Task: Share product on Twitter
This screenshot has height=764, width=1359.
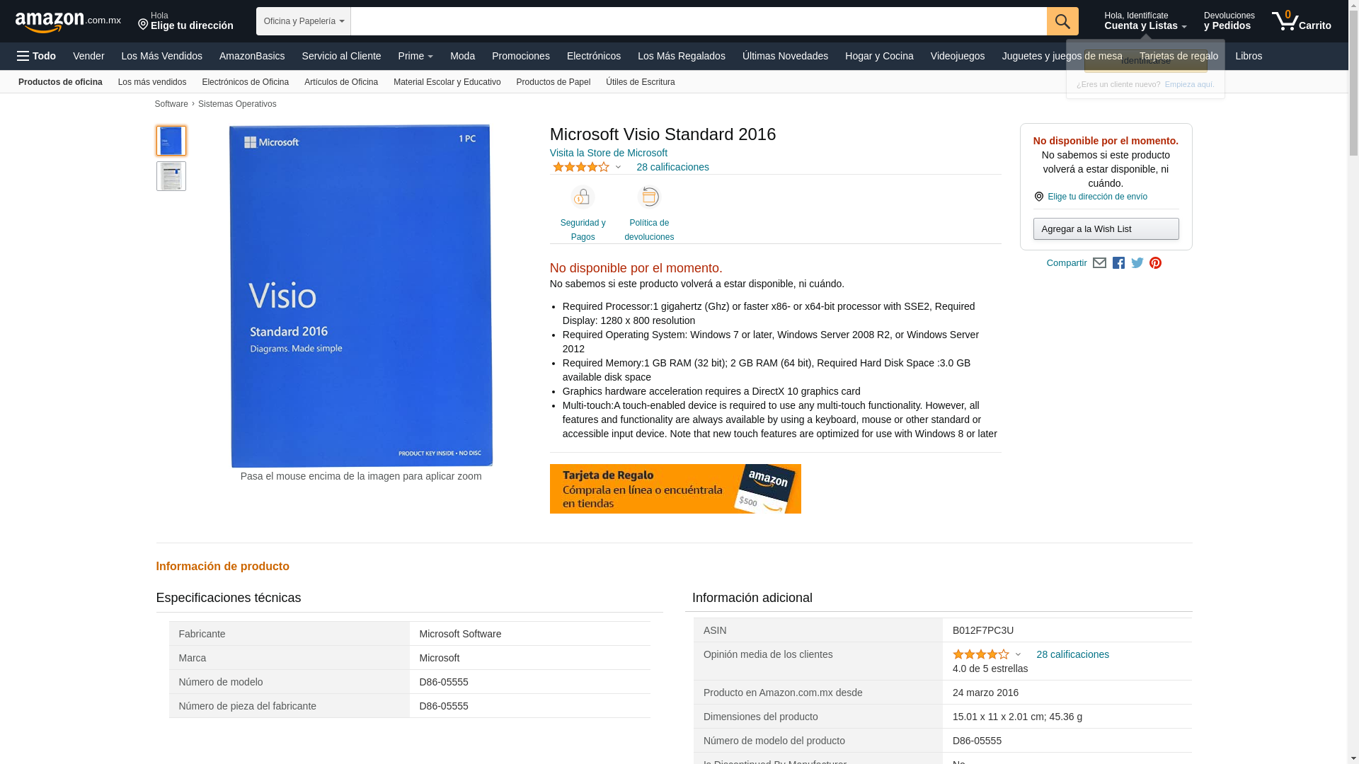Action: [1137, 263]
